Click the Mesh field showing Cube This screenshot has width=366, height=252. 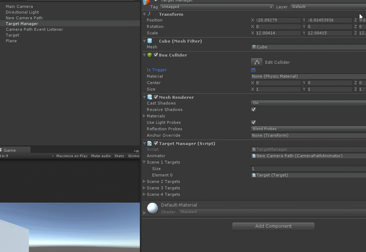pyautogui.click(x=308, y=47)
